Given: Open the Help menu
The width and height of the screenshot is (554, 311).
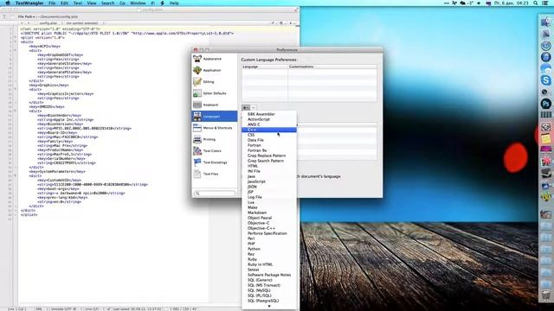Looking at the screenshot, I should (x=174, y=3).
